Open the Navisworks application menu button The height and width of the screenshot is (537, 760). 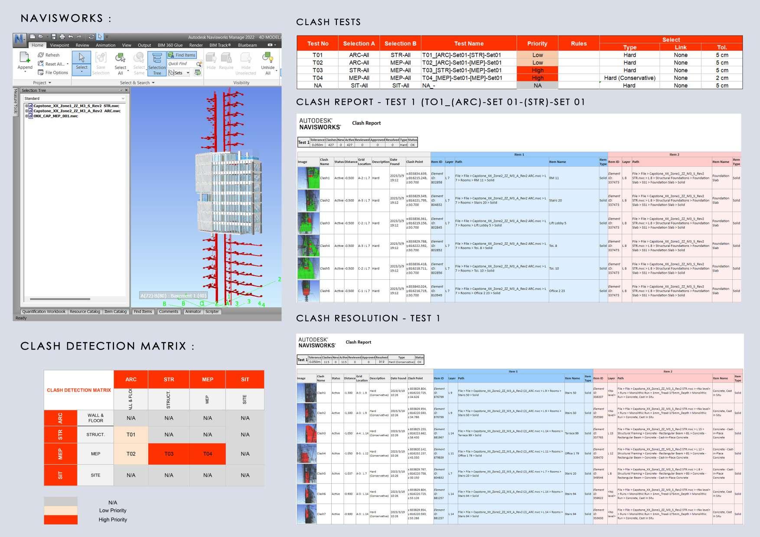tap(19, 39)
